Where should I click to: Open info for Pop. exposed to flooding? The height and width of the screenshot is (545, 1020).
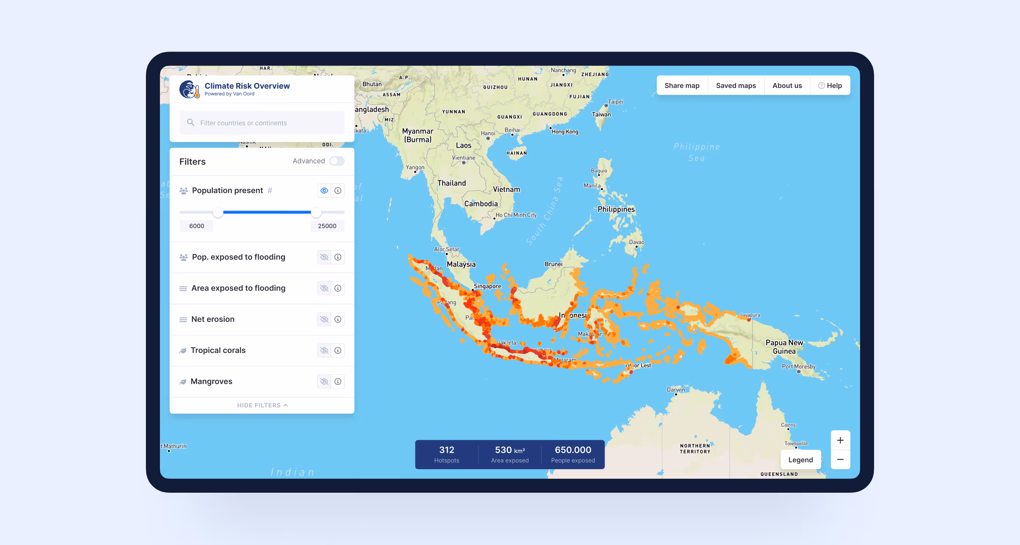338,257
